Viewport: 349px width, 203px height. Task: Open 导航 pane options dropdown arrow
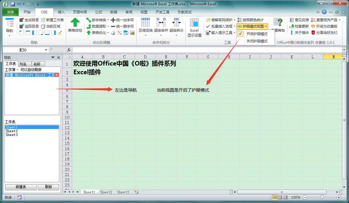pos(53,58)
